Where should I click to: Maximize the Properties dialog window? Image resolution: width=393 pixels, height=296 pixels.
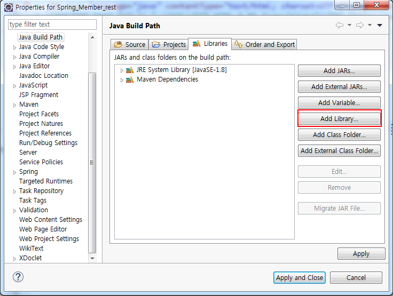[x=357, y=5]
